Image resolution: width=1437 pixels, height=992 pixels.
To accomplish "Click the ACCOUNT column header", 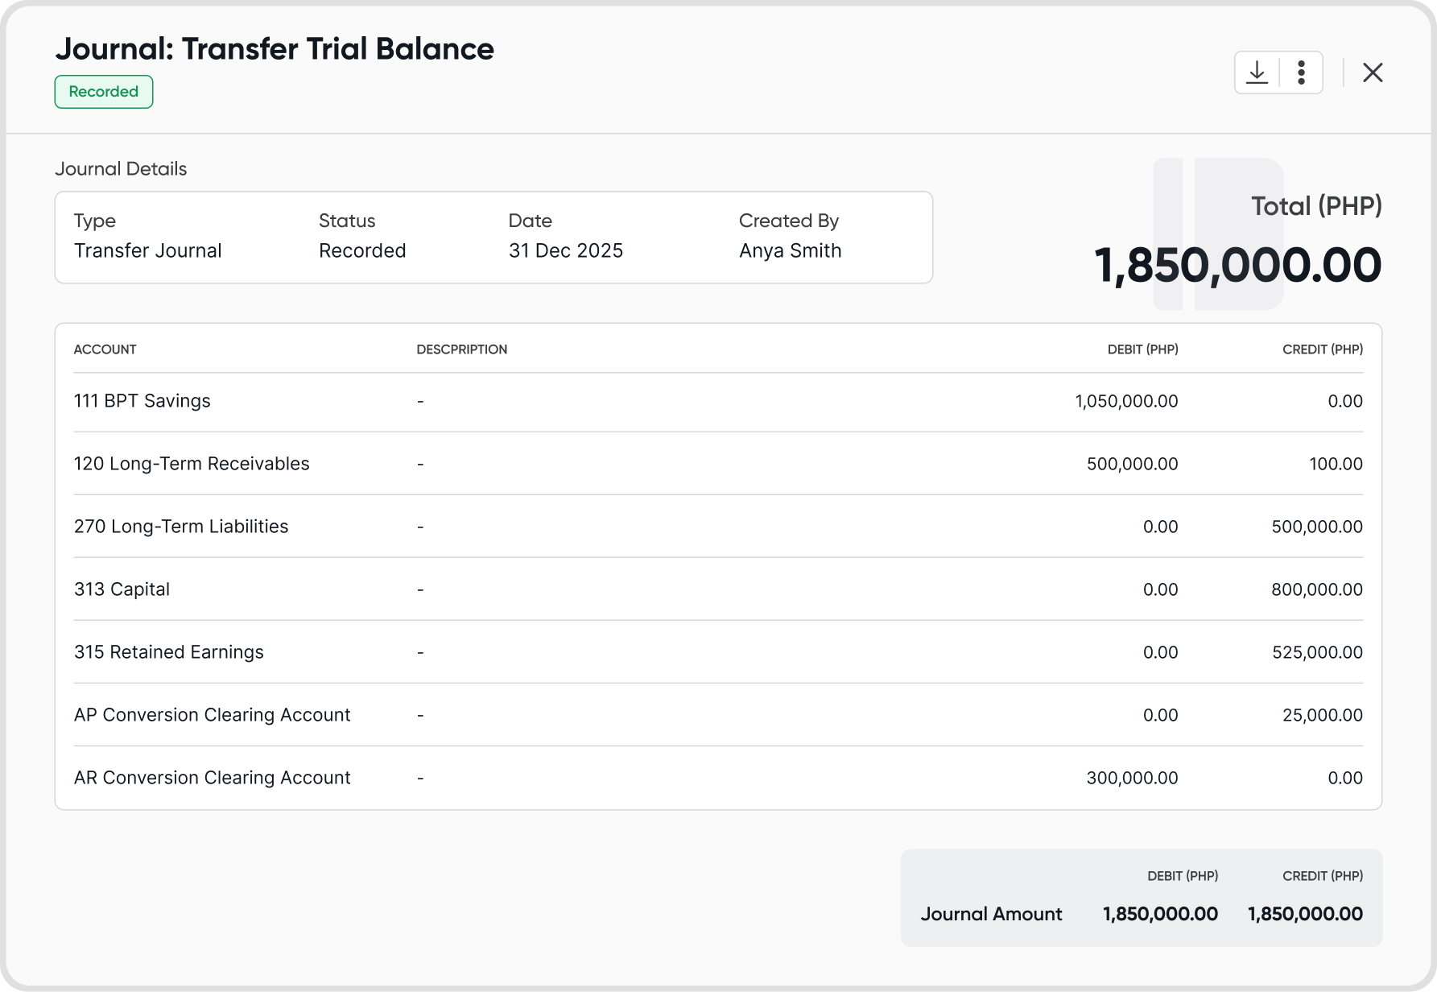I will [105, 349].
